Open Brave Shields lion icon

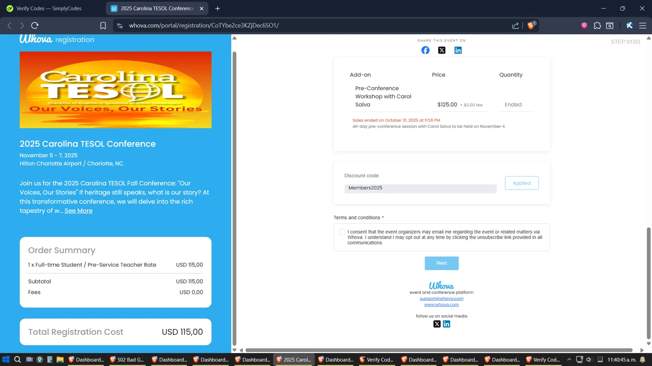[531, 26]
